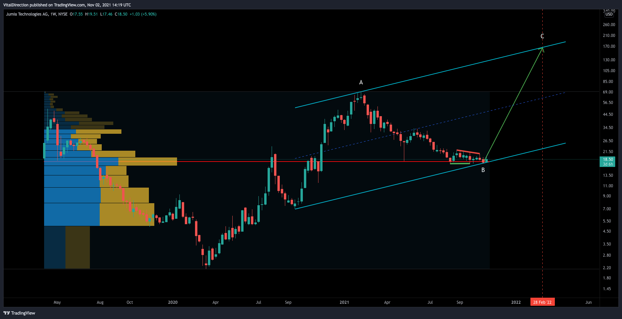Select the wave label B on chart

(x=483, y=170)
